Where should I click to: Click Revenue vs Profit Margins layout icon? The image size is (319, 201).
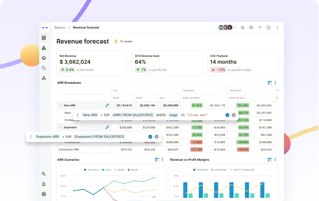[270, 160]
